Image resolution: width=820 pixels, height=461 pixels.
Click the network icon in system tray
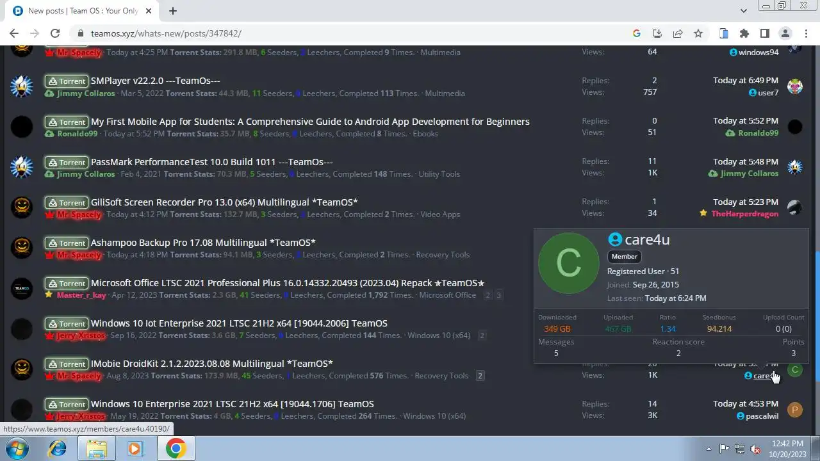pyautogui.click(x=740, y=449)
